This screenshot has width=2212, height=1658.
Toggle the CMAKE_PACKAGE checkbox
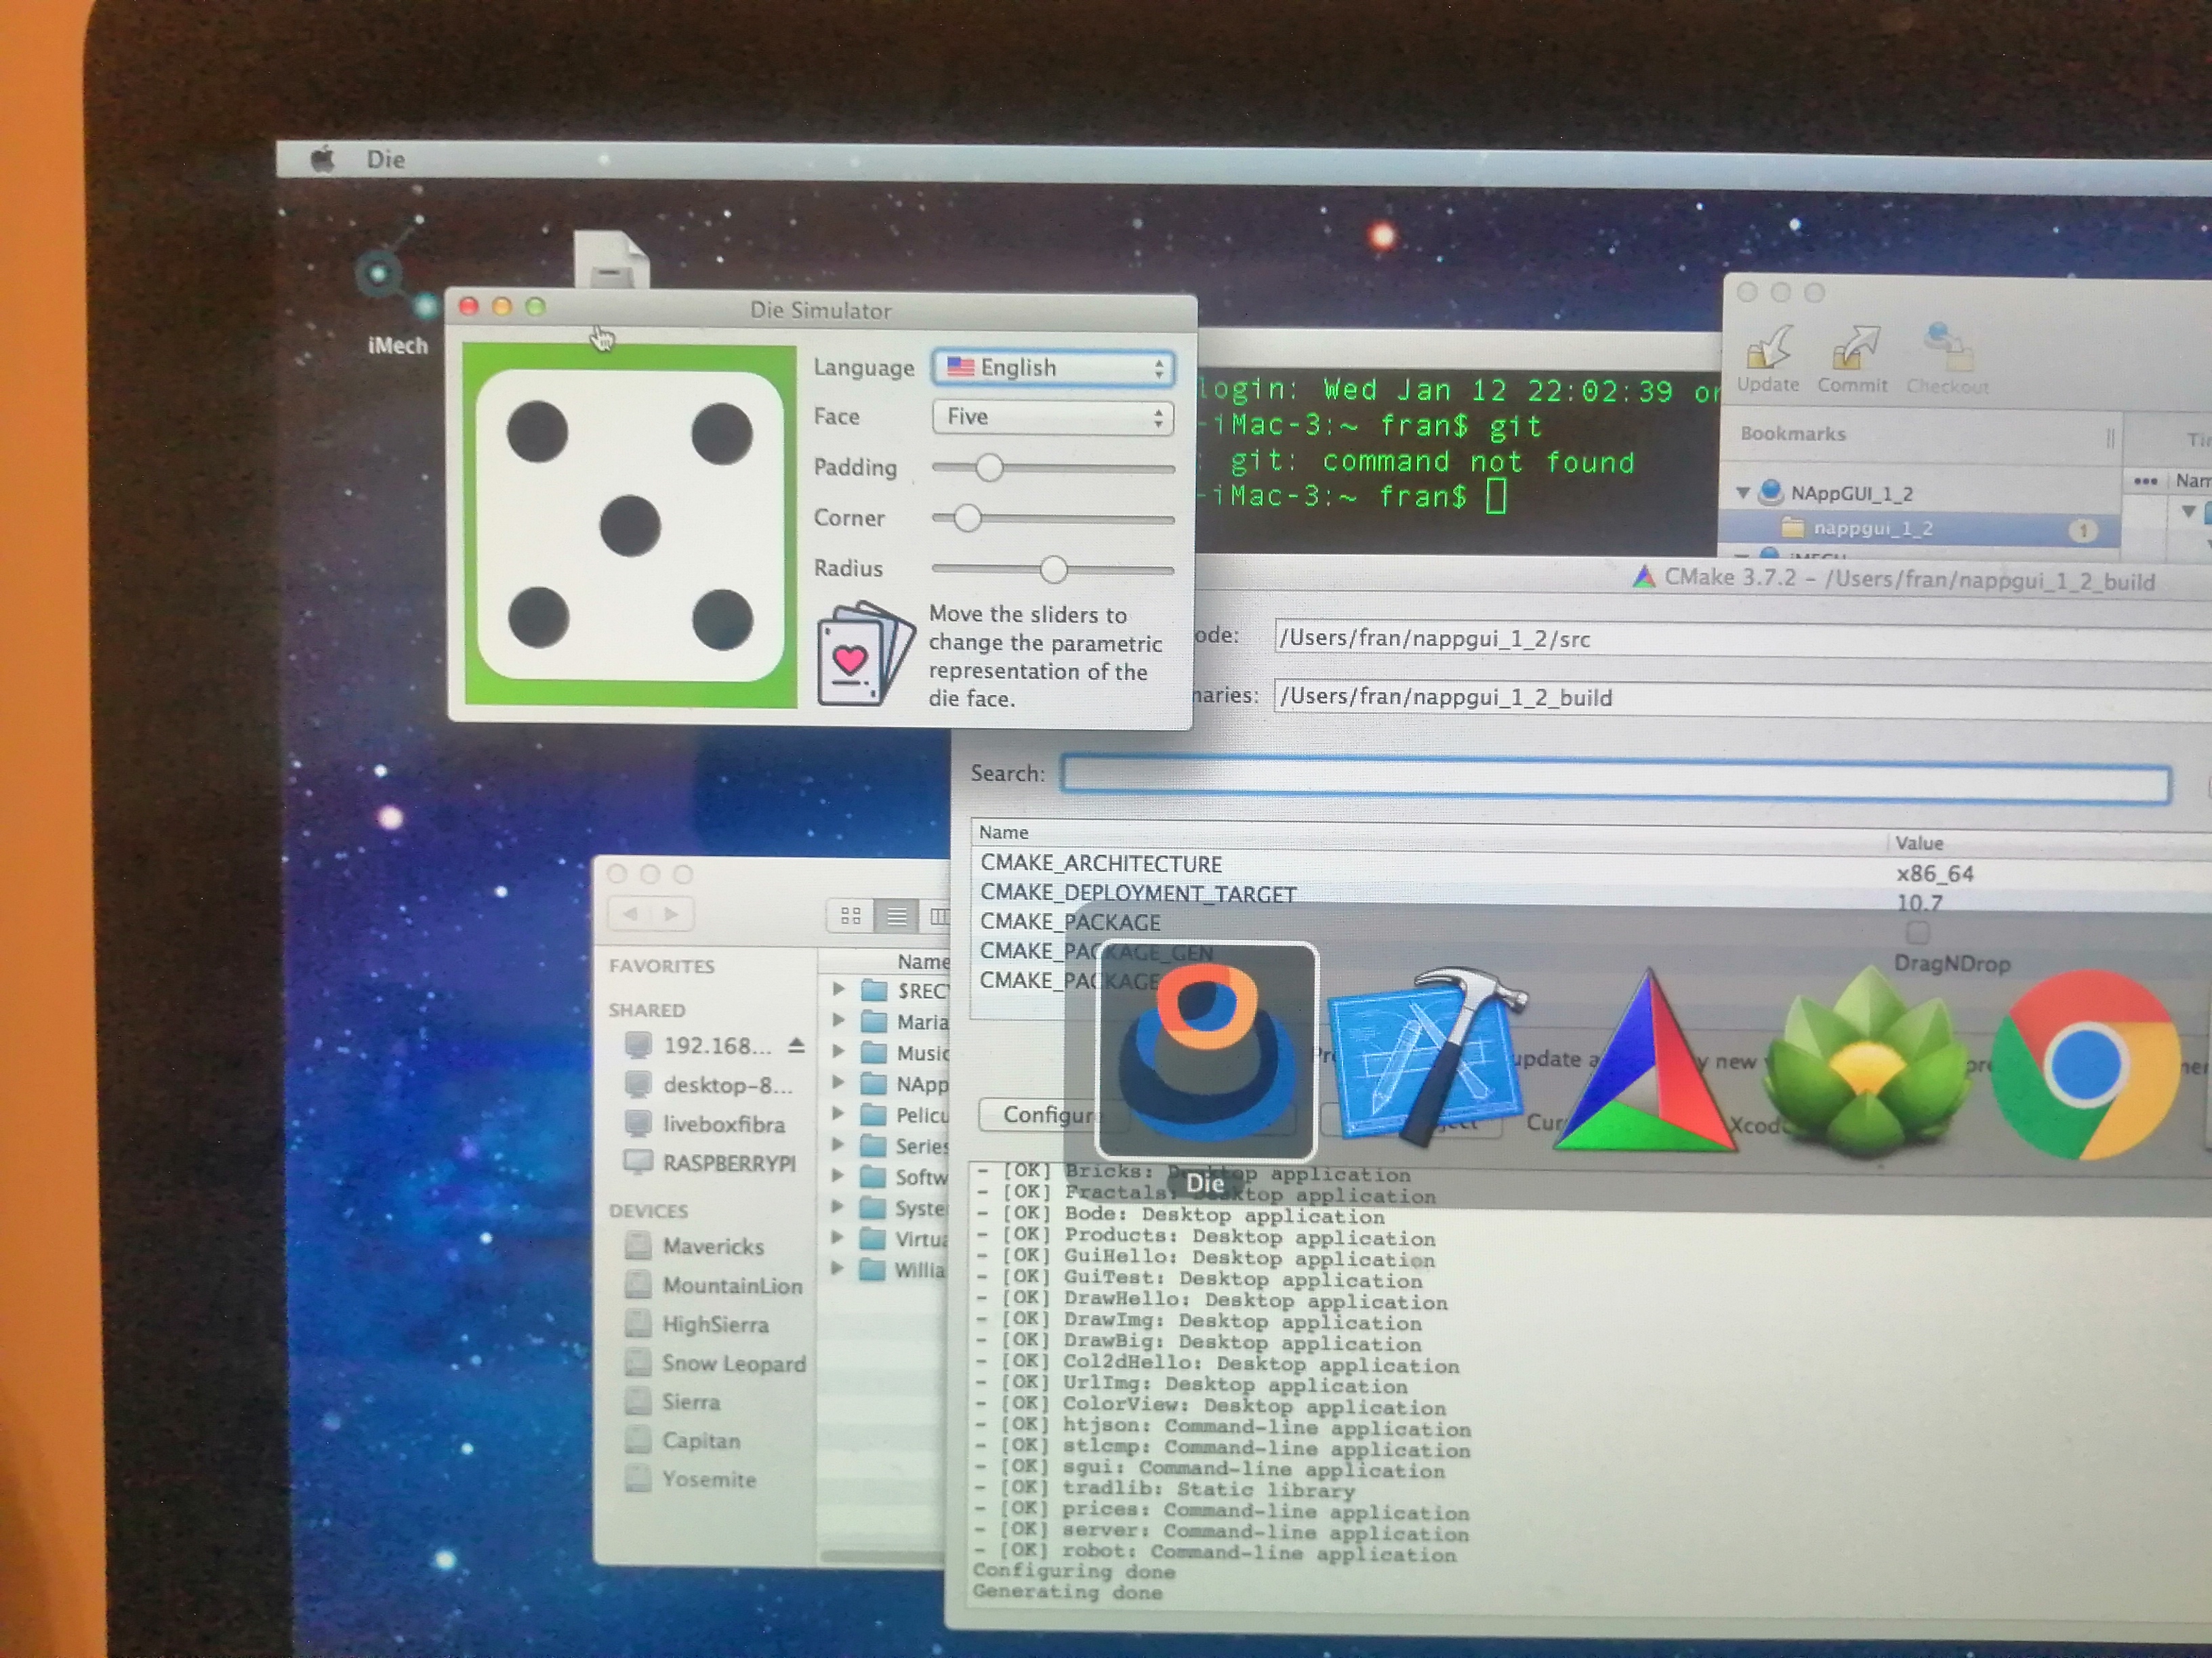click(x=1917, y=933)
